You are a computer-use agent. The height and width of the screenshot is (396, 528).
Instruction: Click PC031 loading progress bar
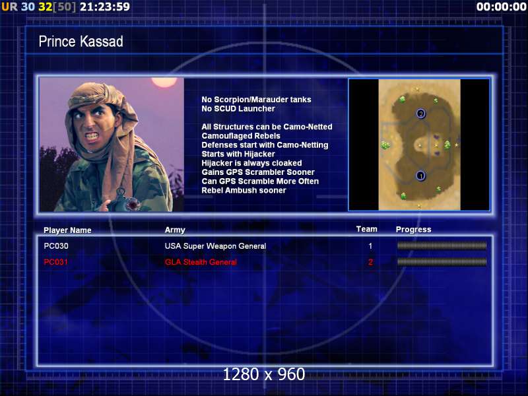tap(442, 261)
